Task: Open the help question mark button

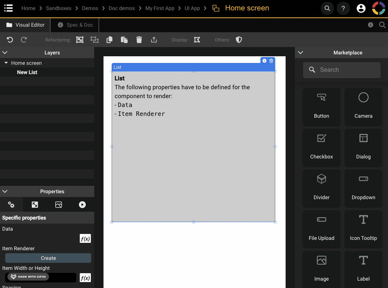Action: (343, 8)
